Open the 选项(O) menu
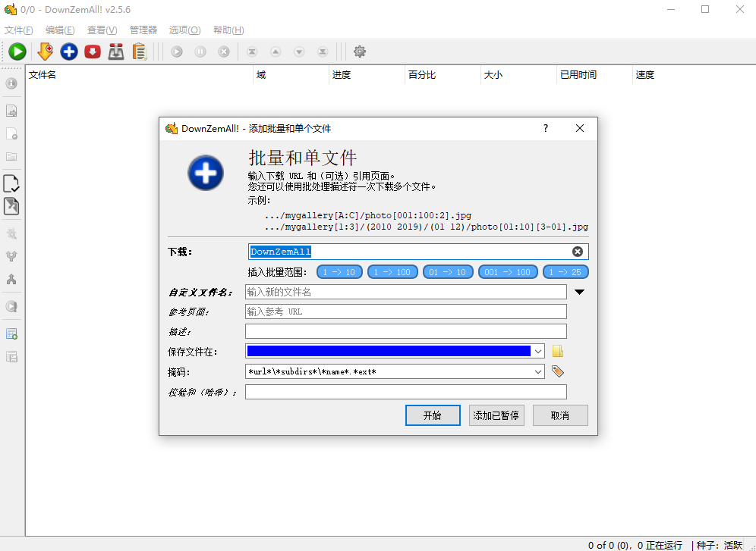The height and width of the screenshot is (551, 756). pyautogui.click(x=184, y=30)
